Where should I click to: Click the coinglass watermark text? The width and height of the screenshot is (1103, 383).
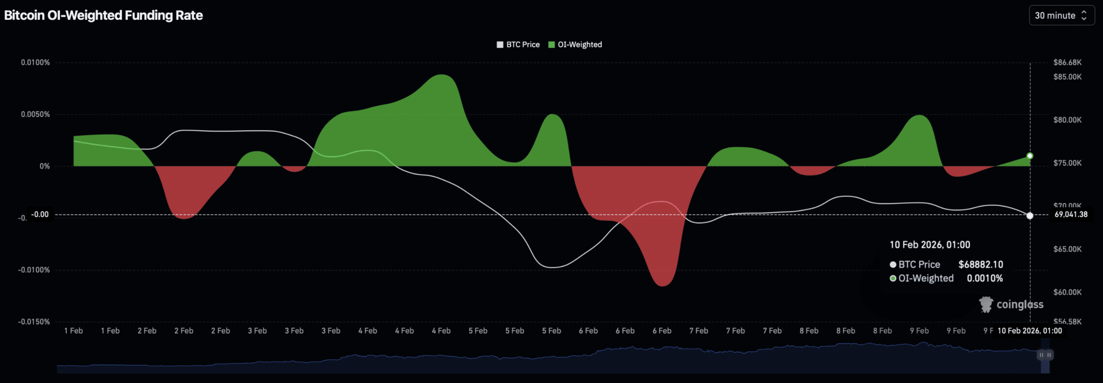coord(1020,304)
